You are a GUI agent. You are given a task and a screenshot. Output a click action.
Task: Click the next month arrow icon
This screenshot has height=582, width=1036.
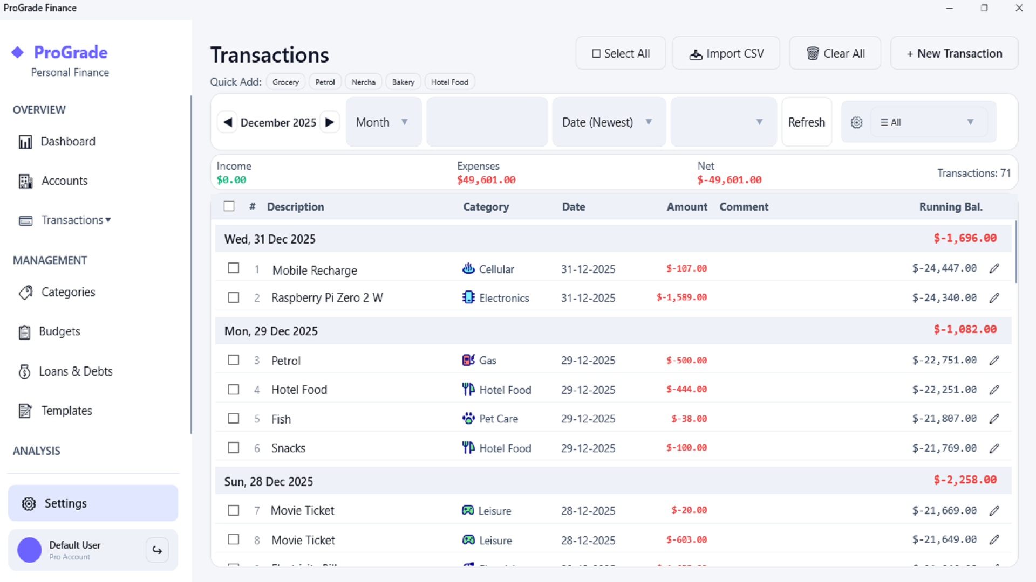[x=330, y=122]
